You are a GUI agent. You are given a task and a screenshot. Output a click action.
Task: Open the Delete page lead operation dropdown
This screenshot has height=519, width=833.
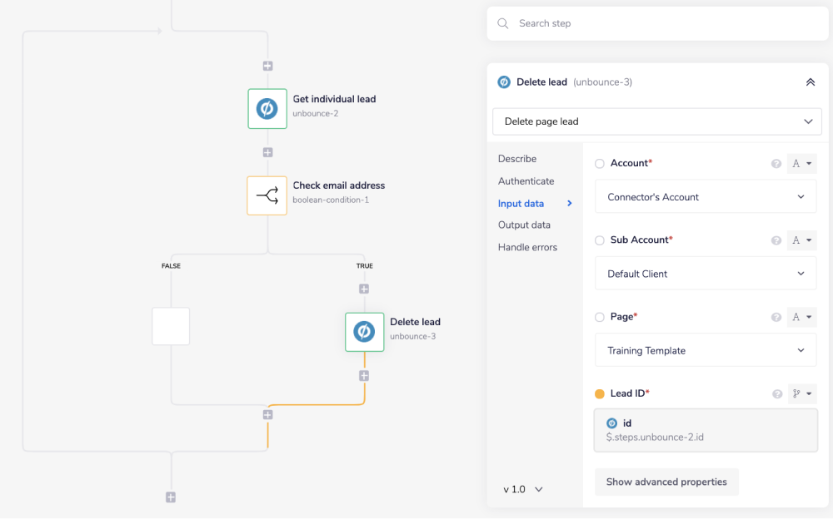coord(656,121)
